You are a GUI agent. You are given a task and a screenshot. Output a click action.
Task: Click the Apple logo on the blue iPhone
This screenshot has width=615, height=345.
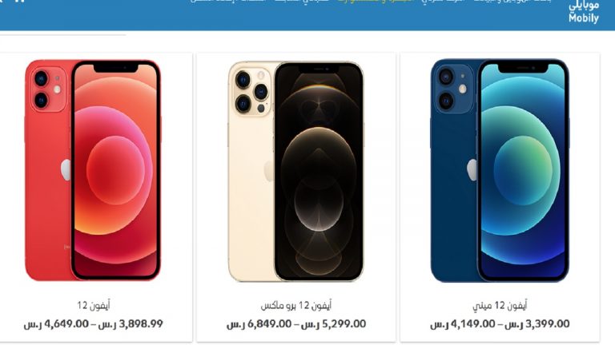point(472,170)
